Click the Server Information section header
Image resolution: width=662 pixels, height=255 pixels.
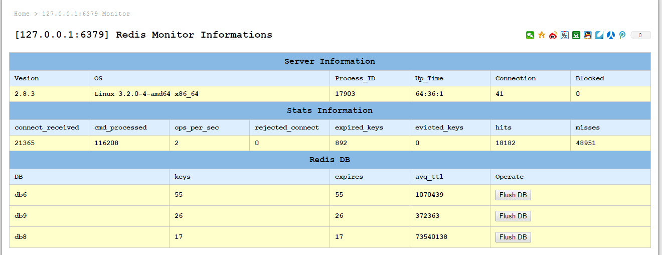pos(329,61)
